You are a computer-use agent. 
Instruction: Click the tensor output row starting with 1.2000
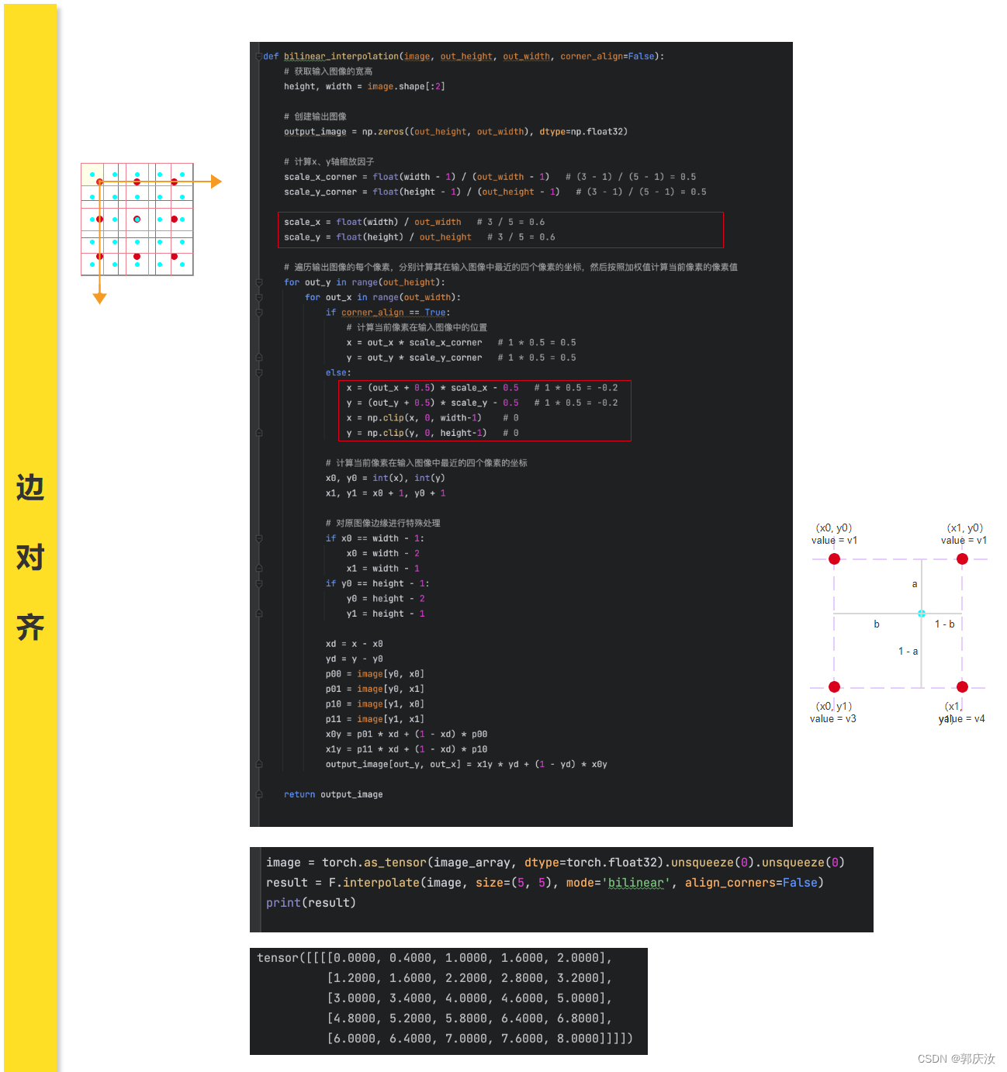pos(469,978)
